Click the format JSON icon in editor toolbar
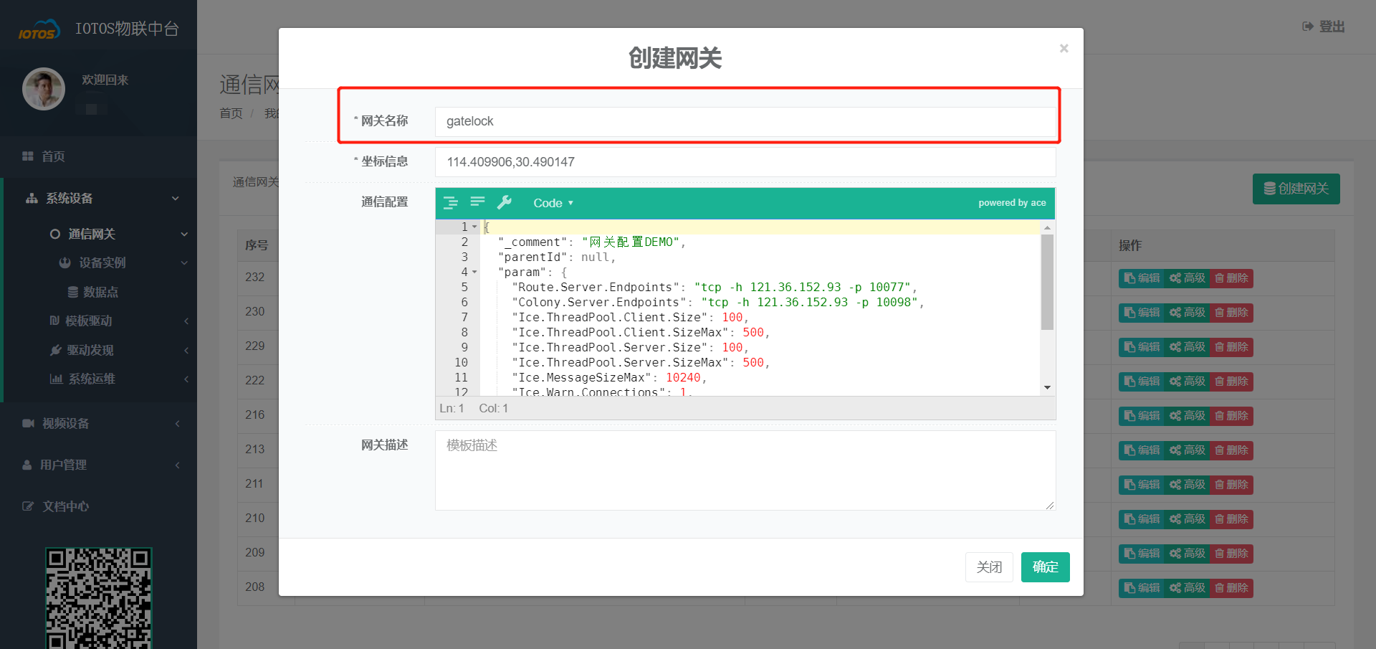This screenshot has width=1376, height=649. pos(451,203)
